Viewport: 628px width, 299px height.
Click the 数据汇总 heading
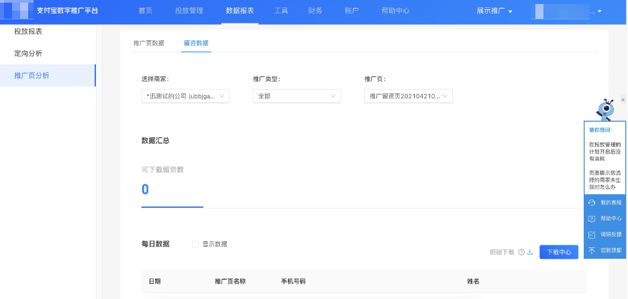click(x=156, y=141)
